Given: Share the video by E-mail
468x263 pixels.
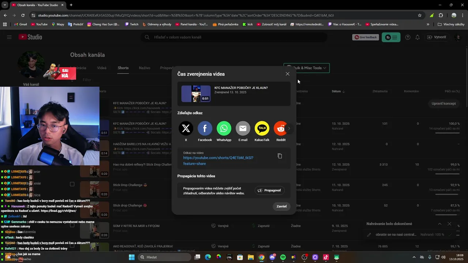Looking at the screenshot, I should click(x=243, y=129).
